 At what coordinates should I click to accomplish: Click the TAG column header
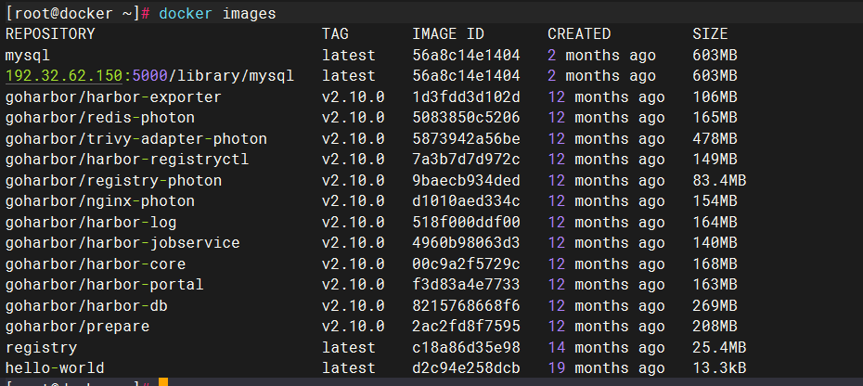(335, 34)
